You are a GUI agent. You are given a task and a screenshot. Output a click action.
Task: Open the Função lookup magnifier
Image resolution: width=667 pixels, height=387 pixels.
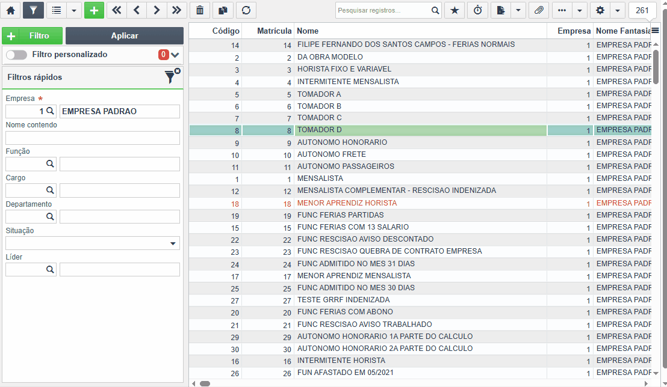pos(50,163)
